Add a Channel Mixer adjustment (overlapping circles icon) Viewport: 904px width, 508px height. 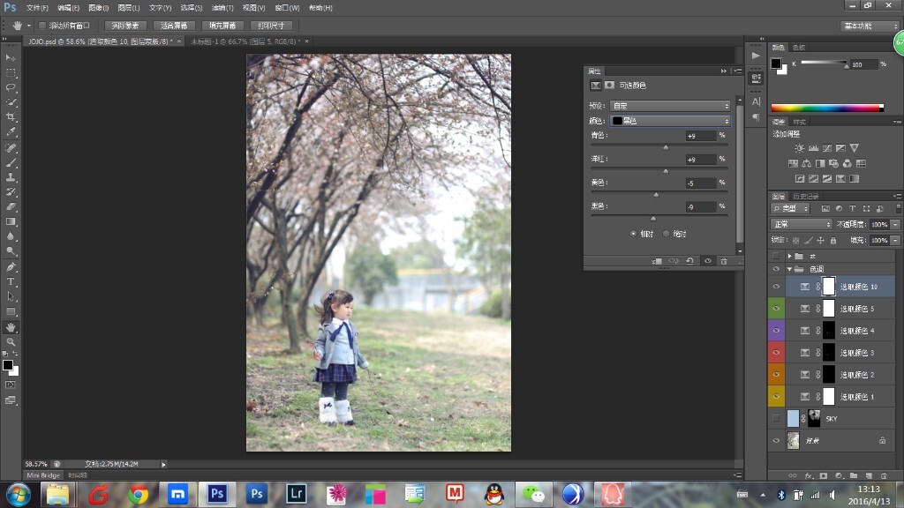847,163
